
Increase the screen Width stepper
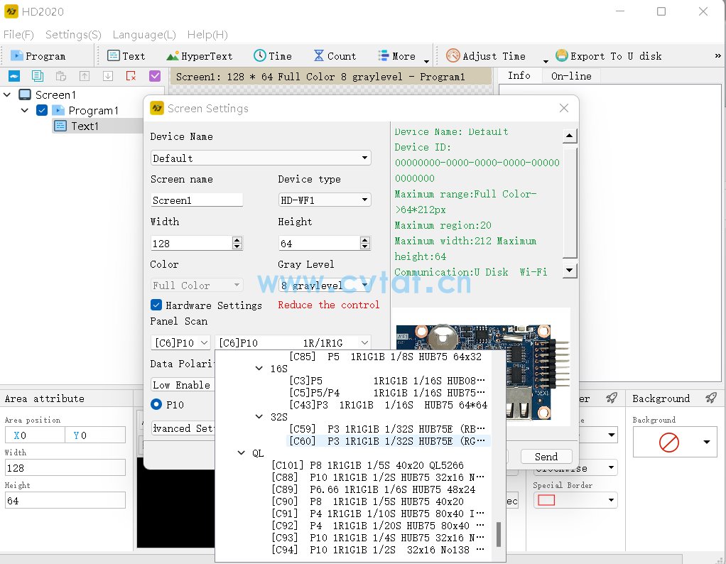237,239
